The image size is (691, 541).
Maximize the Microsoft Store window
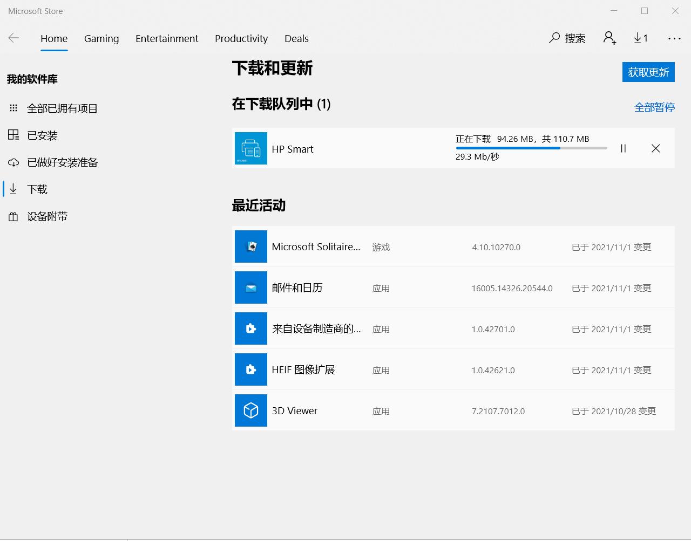pos(645,11)
